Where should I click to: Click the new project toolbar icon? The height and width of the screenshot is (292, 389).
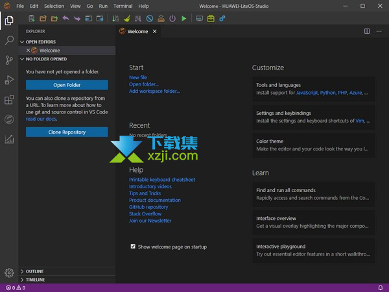click(32, 18)
